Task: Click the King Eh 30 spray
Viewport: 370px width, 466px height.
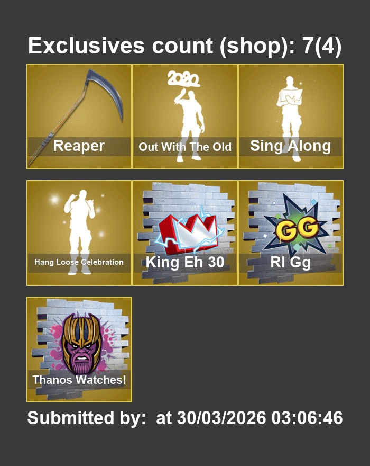Action: pos(185,233)
